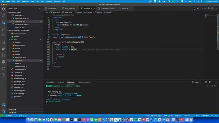This screenshot has height=123, width=219.
Task: Split the terminal panel
Action: (x=206, y=82)
